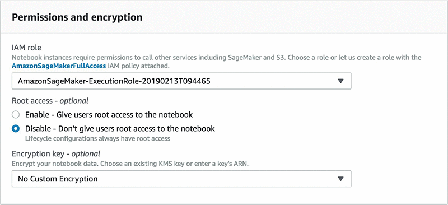Click the 'Encryption key - optional' field label
The width and height of the screenshot is (448, 205).
(x=56, y=154)
